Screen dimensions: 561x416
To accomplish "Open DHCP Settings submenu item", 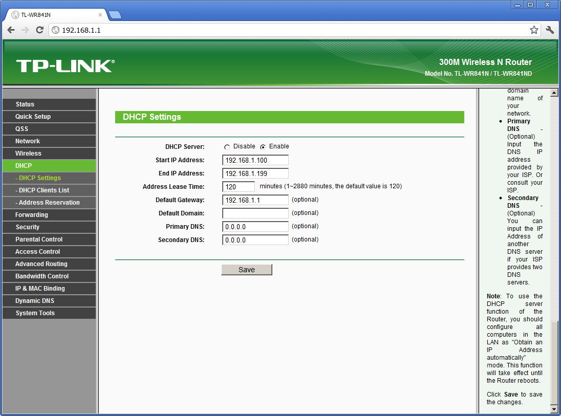I will [49, 178].
